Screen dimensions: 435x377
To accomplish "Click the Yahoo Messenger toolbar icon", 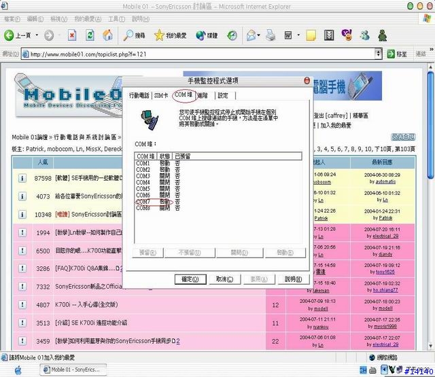I will click(347, 35).
